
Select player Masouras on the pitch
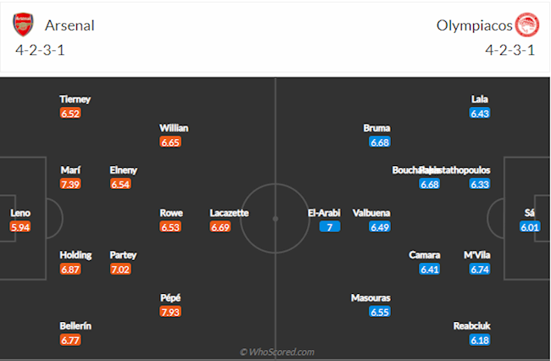coord(370,297)
